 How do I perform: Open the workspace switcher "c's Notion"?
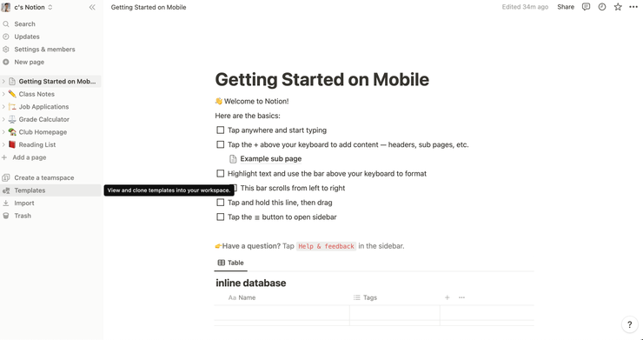(28, 7)
